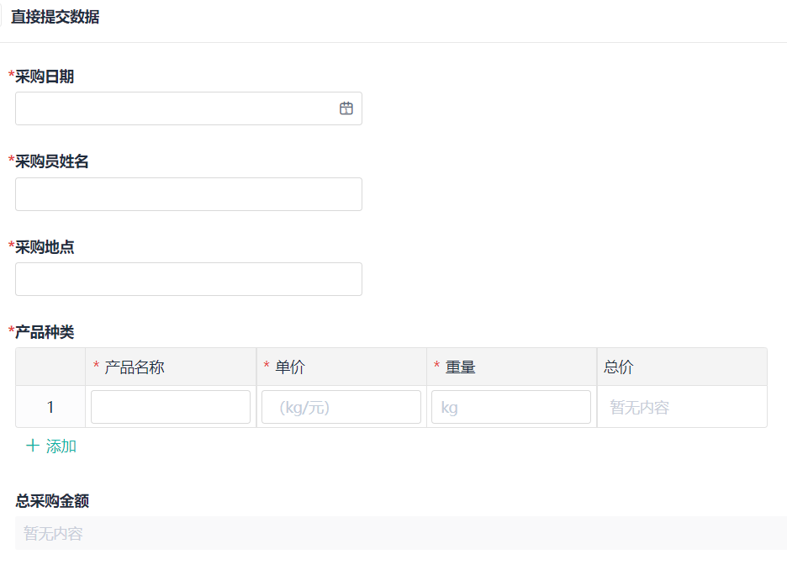787x565 pixels.
Task: Click the 产品种类 section label
Action: click(45, 332)
